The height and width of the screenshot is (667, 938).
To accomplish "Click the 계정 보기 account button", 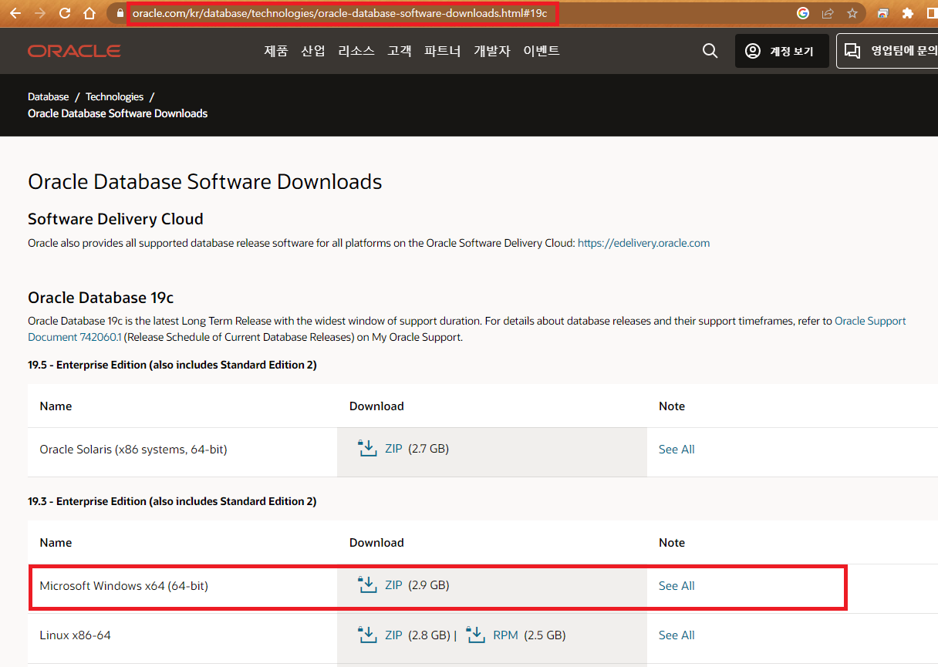I will pos(782,51).
